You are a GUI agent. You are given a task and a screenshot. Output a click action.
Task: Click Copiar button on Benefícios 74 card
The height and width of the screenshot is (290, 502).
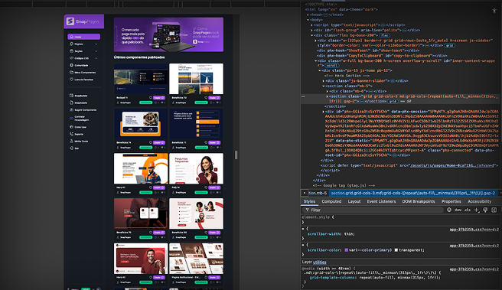click(x=159, y=142)
